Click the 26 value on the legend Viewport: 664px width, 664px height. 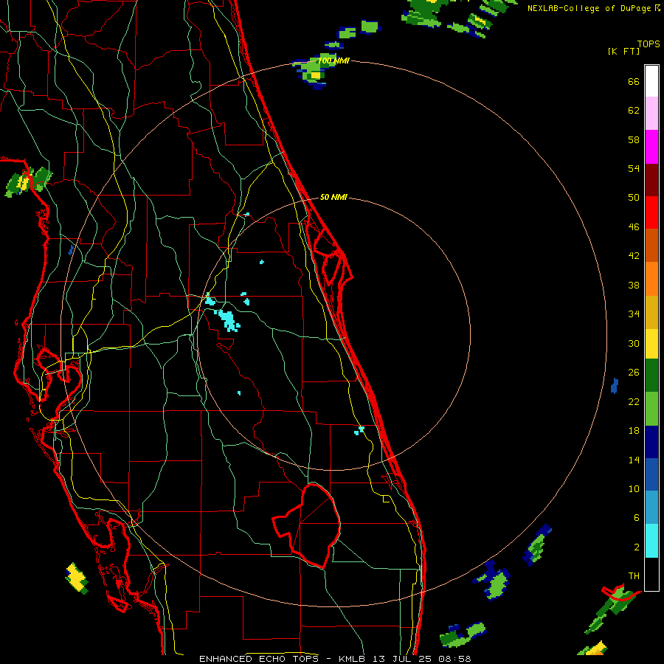[x=634, y=373]
